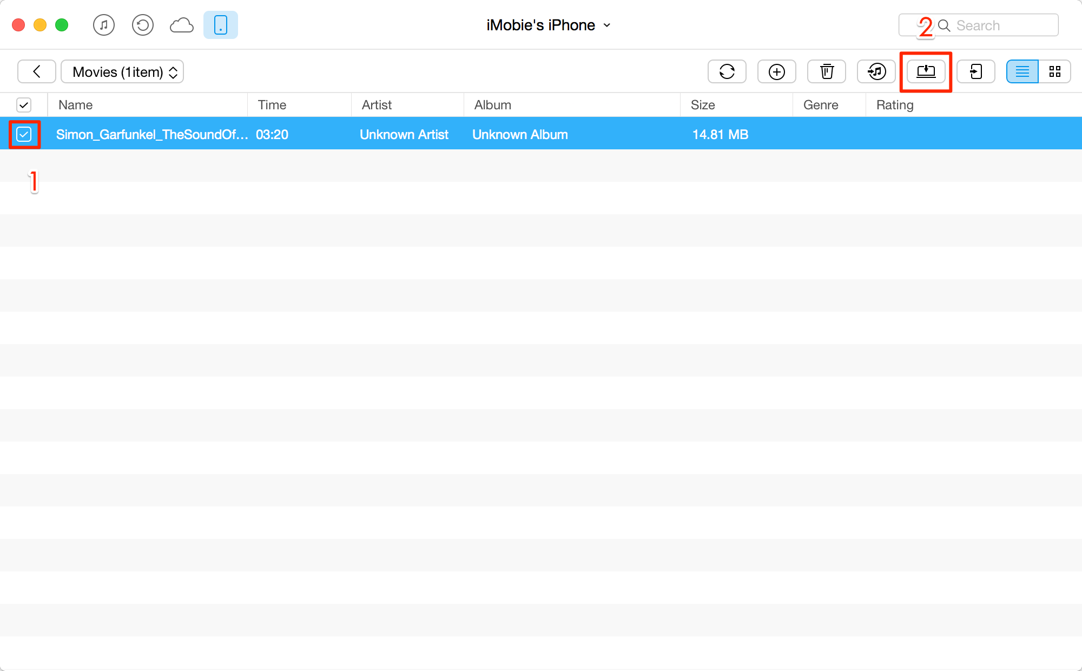This screenshot has height=671, width=1082.
Task: Go back with the left arrow button
Action: pyautogui.click(x=37, y=71)
